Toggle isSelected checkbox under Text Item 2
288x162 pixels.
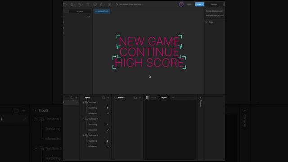(x=108, y=130)
